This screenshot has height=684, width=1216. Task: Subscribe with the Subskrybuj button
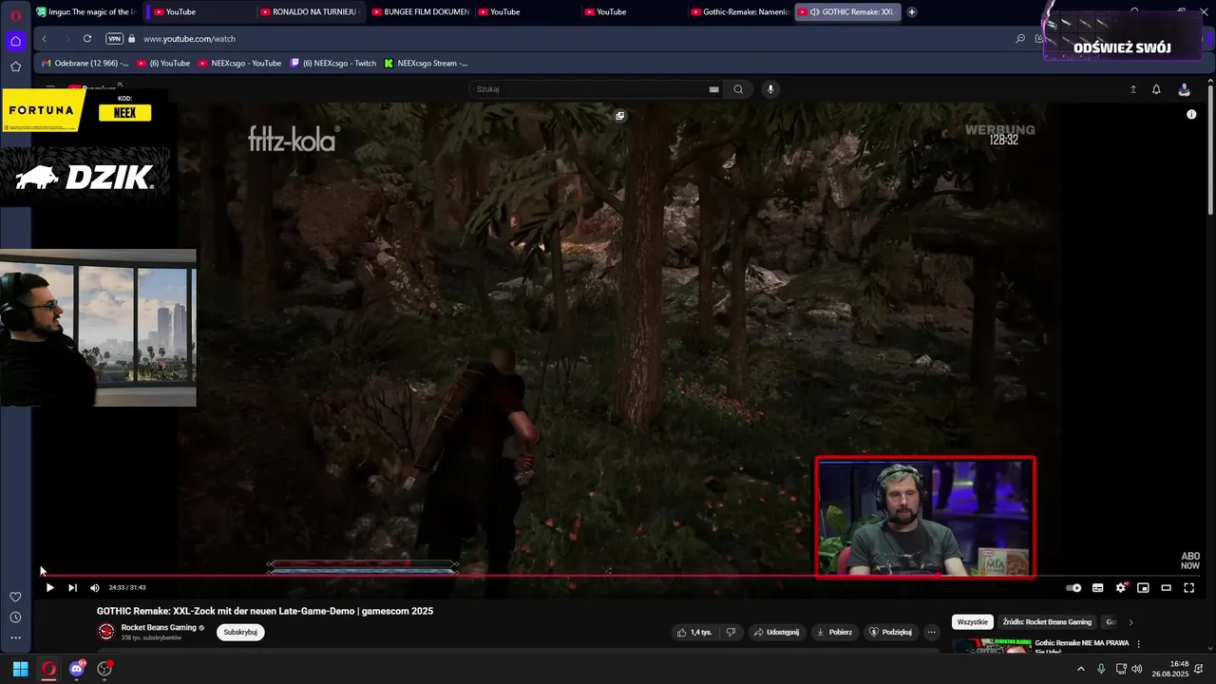pyautogui.click(x=240, y=632)
